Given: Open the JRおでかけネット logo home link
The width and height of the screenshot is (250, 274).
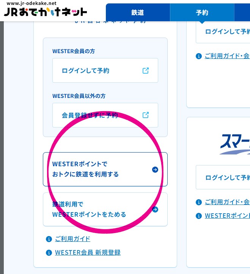Looking at the screenshot, I should point(45,12).
